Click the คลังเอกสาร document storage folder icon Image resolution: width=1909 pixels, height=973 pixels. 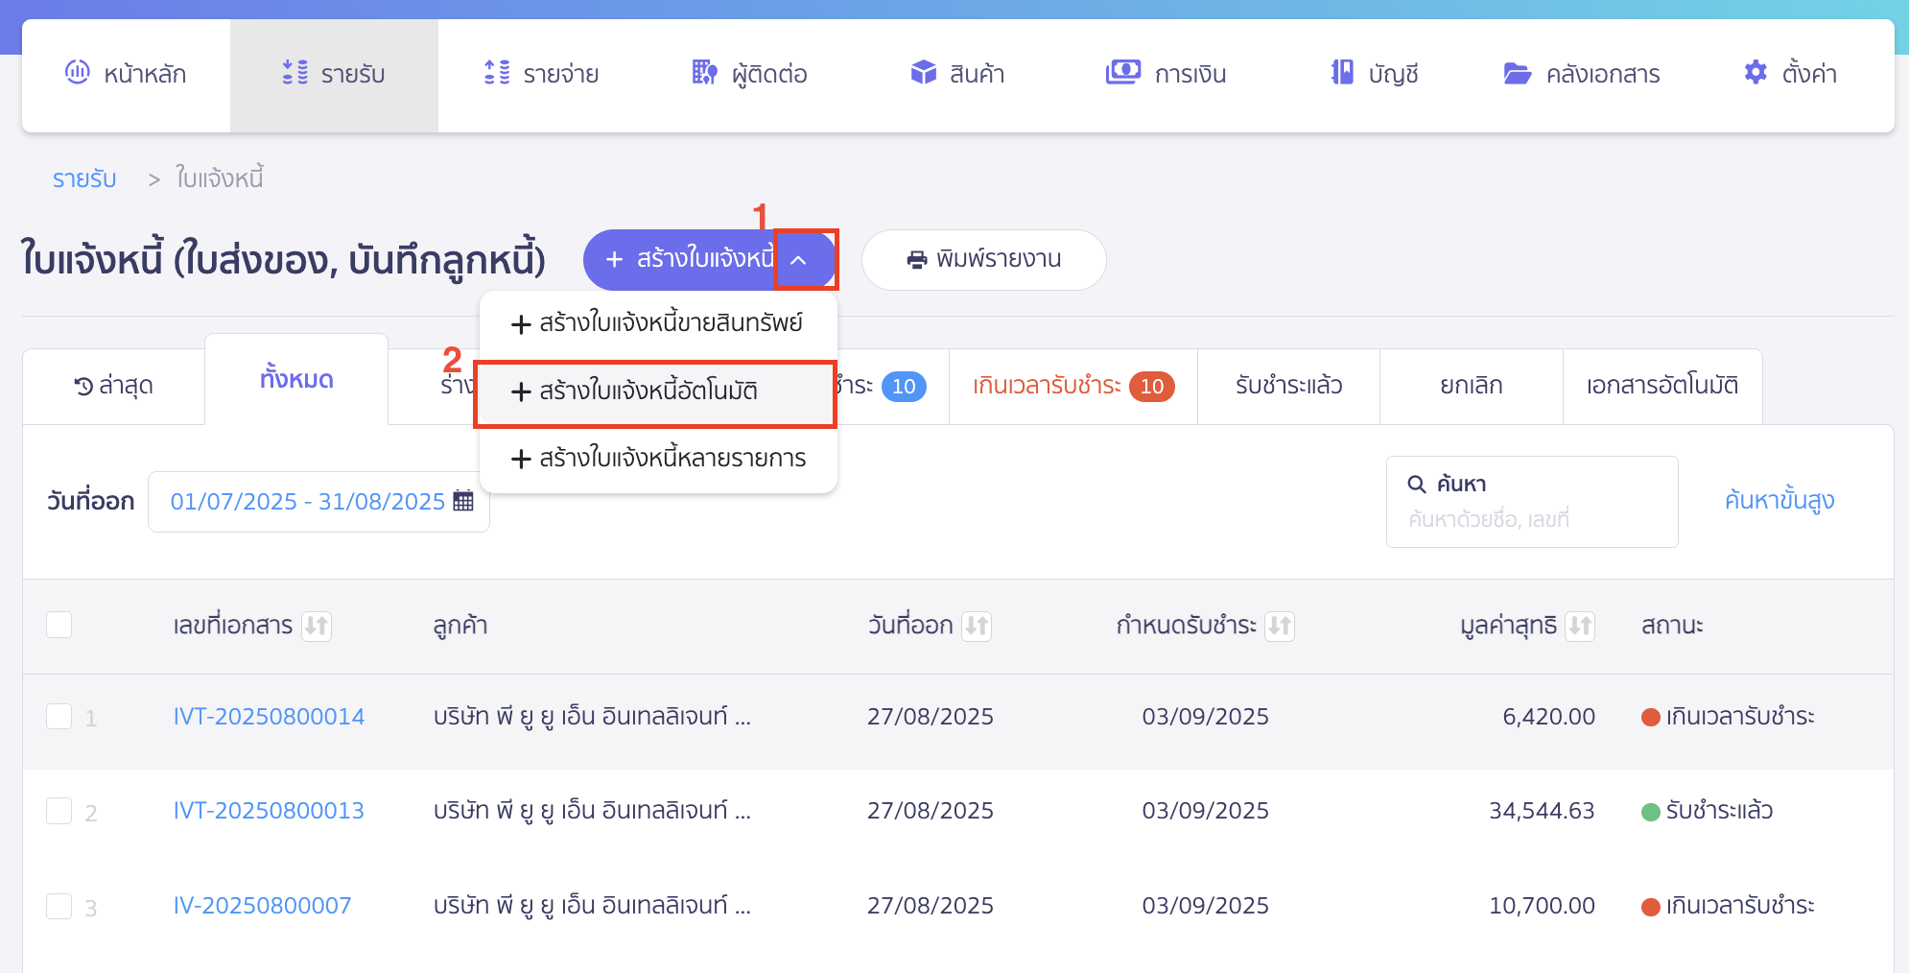(1517, 72)
